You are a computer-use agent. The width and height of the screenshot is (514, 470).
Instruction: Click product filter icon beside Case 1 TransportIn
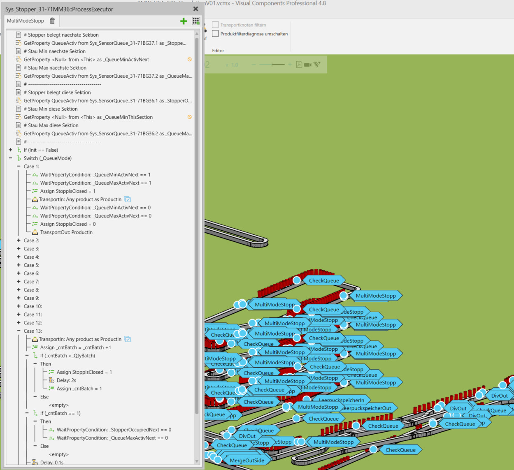pos(128,199)
